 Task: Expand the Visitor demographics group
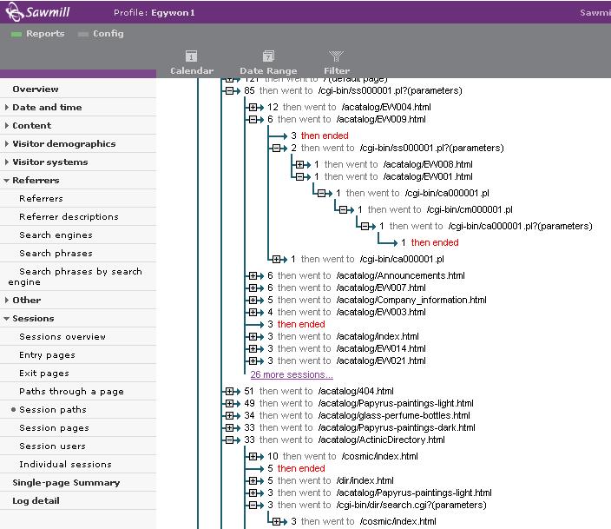pos(7,143)
